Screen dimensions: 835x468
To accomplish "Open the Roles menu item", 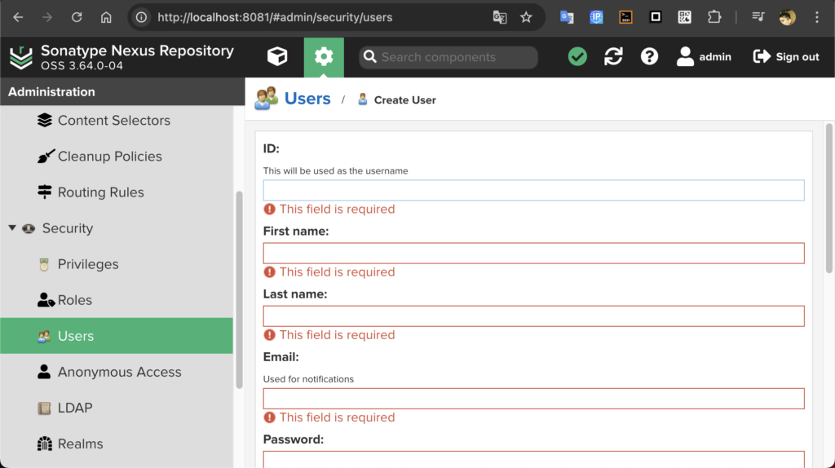I will (x=74, y=300).
